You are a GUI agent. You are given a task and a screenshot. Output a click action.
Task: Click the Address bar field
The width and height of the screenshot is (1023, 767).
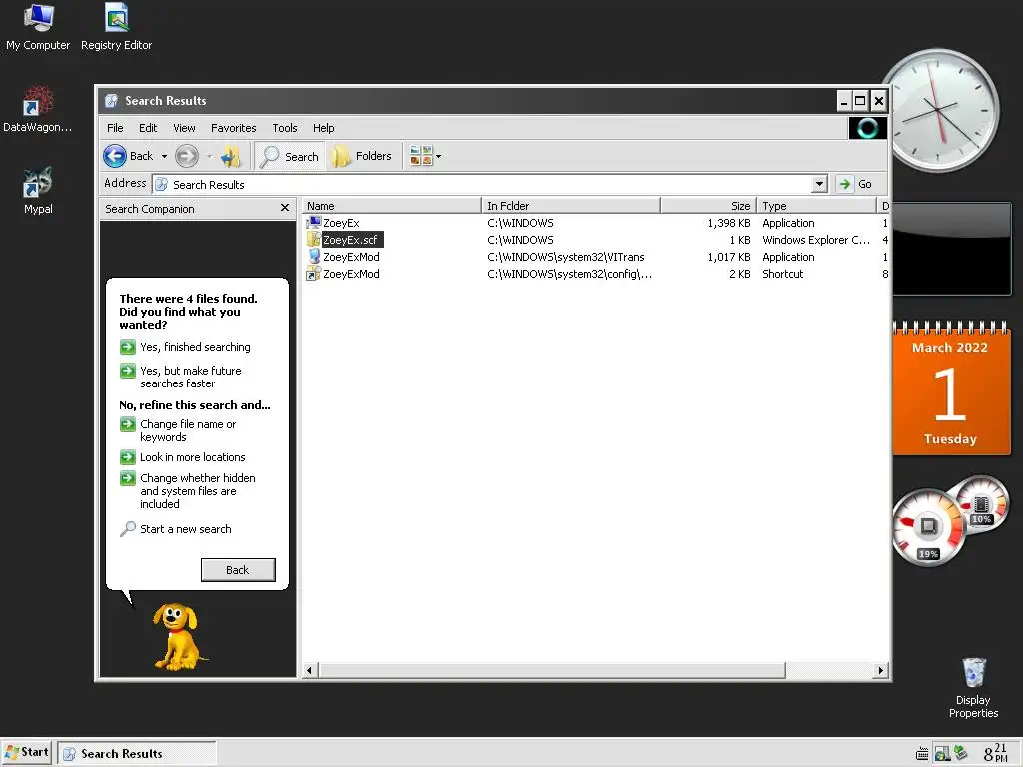(x=483, y=184)
